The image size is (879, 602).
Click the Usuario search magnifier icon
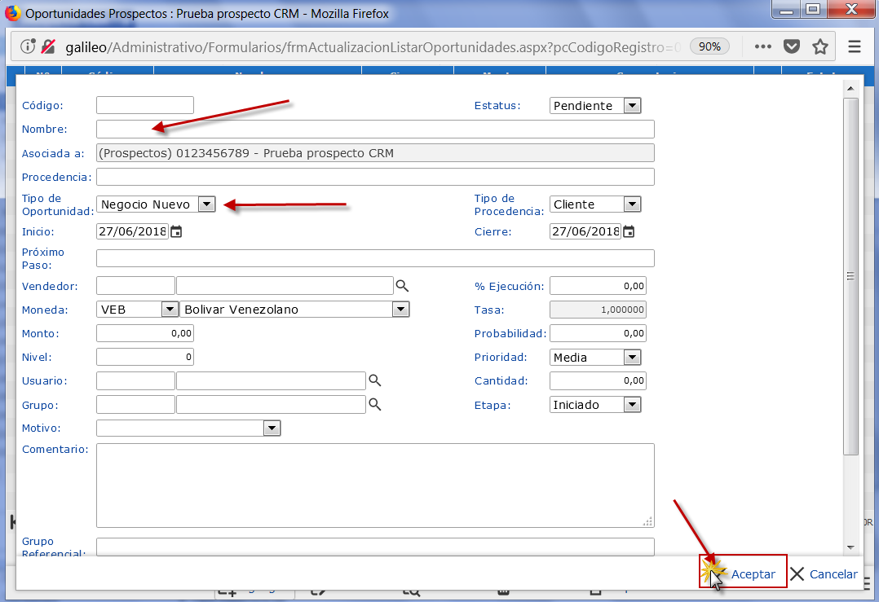coord(375,380)
